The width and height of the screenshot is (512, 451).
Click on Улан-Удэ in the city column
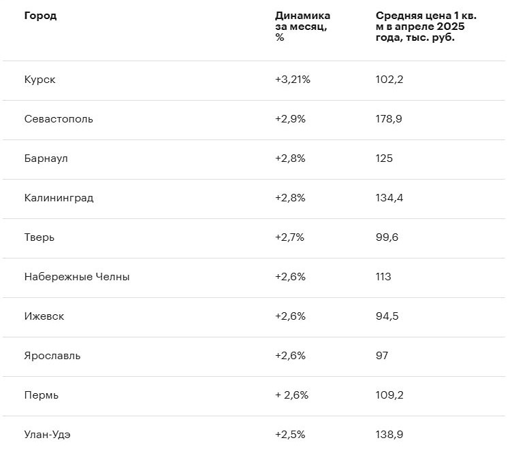(47, 435)
